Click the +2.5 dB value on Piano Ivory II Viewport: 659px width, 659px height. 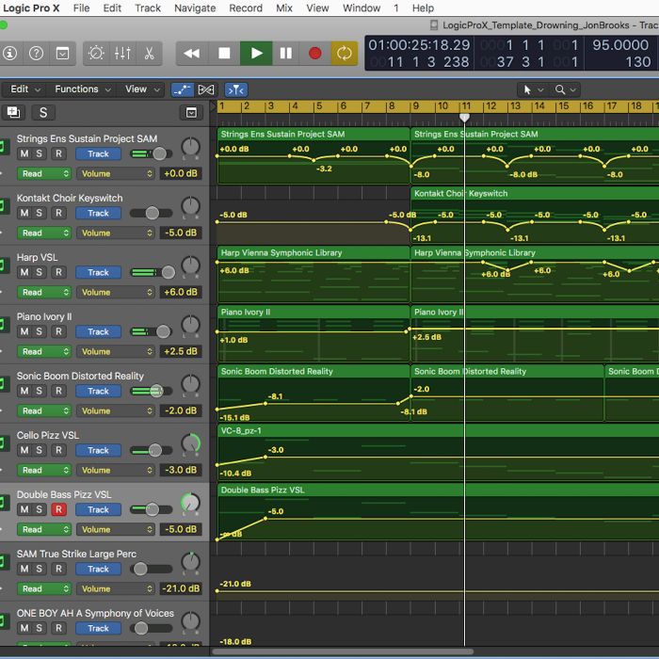click(181, 351)
